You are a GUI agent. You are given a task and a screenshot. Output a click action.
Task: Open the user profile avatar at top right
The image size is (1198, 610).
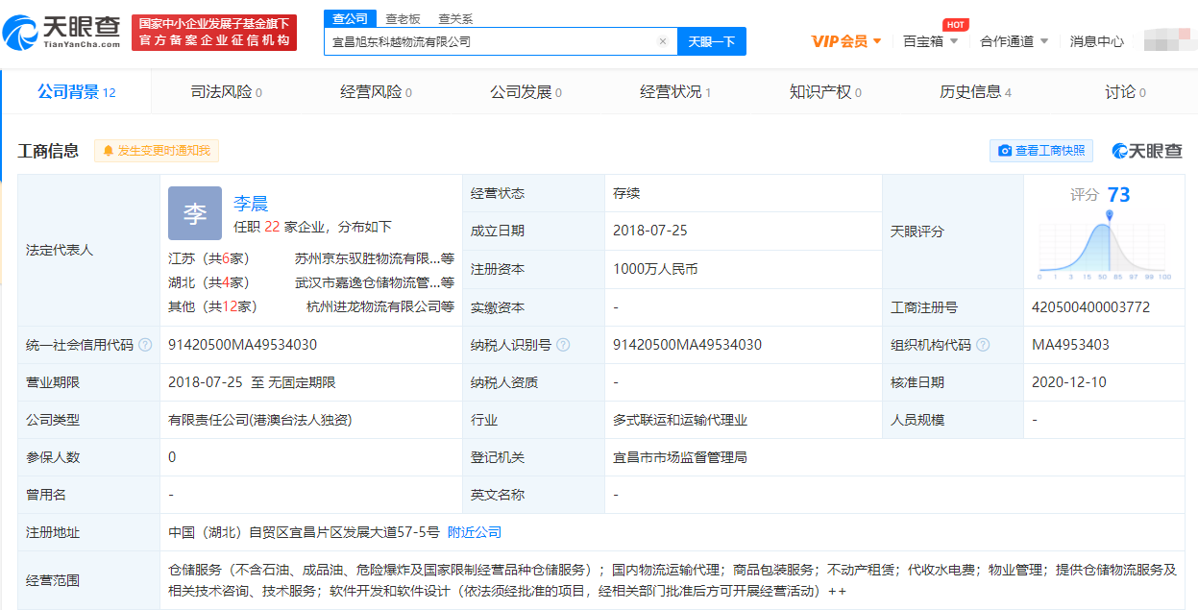[1167, 40]
